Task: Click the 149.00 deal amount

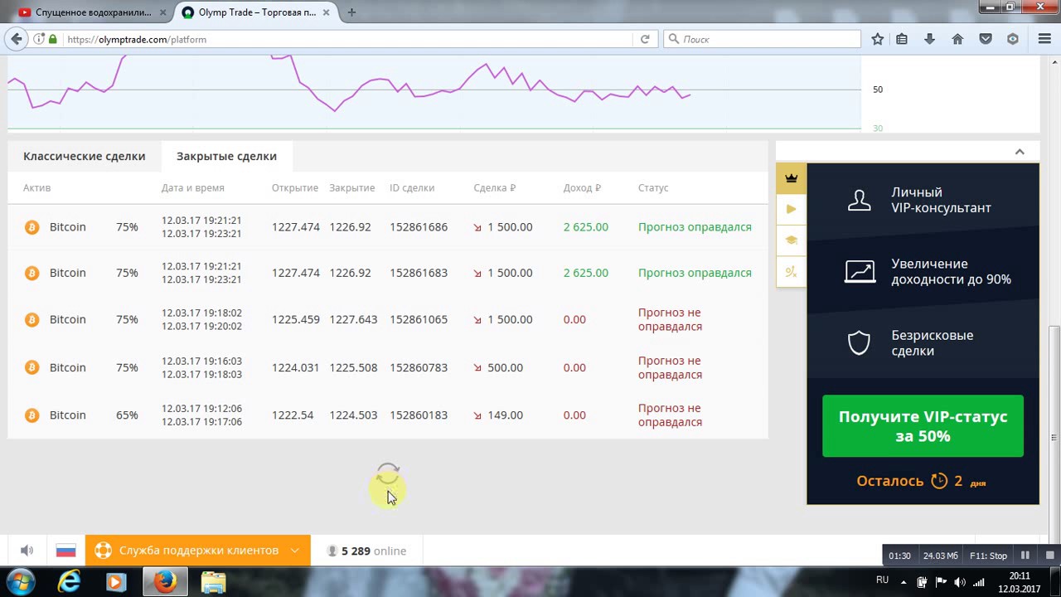Action: (505, 415)
